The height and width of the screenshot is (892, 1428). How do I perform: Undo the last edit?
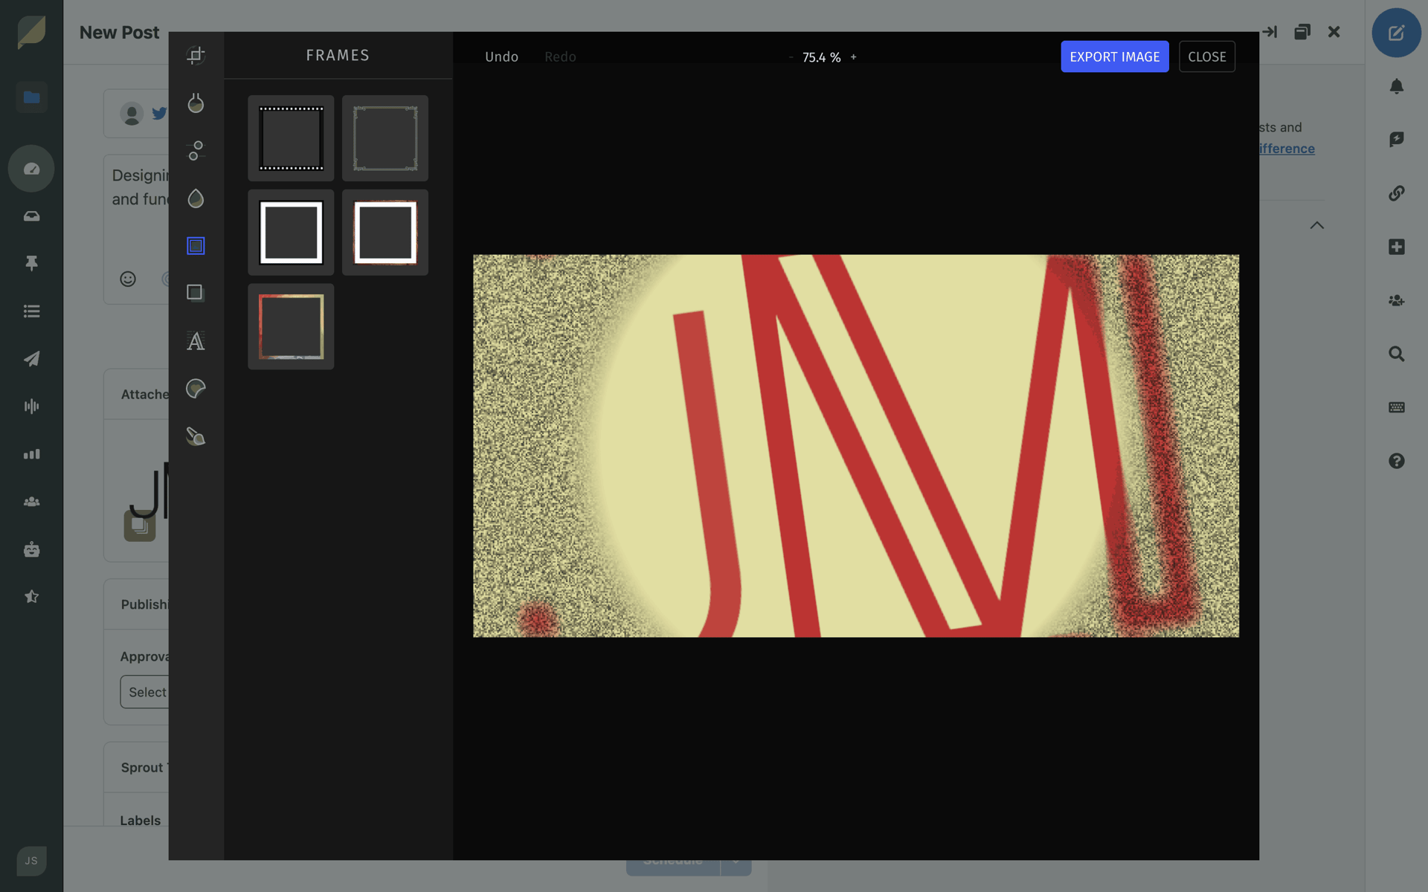pyautogui.click(x=501, y=56)
